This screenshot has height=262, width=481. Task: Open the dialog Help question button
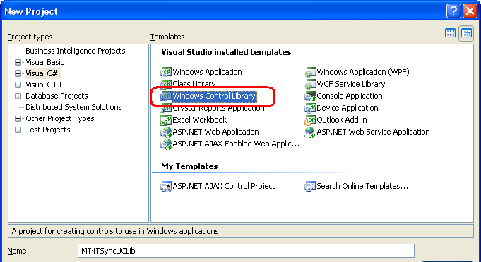point(453,11)
